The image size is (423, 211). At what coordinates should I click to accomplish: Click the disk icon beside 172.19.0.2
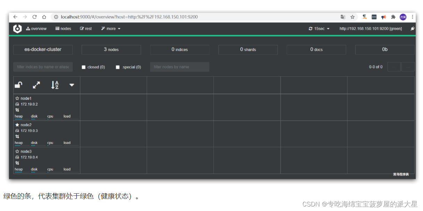tap(17, 104)
